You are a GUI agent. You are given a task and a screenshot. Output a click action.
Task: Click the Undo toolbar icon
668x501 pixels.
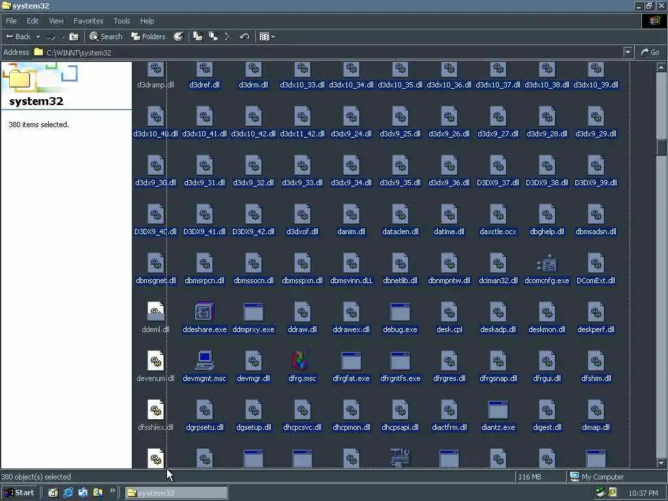pos(244,37)
